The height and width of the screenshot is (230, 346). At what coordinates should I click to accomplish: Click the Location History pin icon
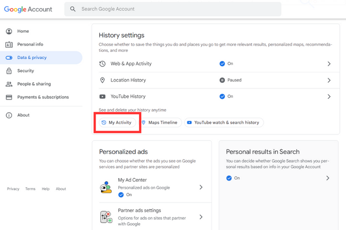point(103,80)
